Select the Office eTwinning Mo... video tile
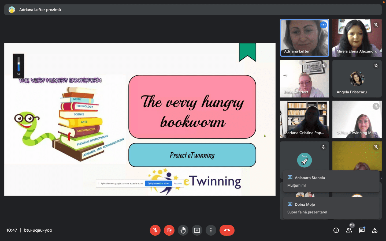The width and height of the screenshot is (386, 241). coord(357,119)
